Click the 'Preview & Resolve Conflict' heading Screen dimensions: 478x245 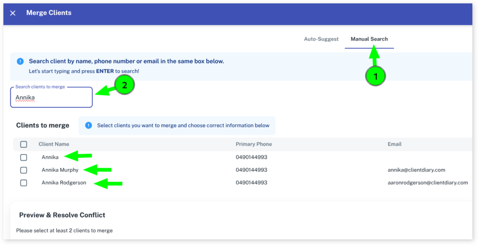click(x=62, y=215)
